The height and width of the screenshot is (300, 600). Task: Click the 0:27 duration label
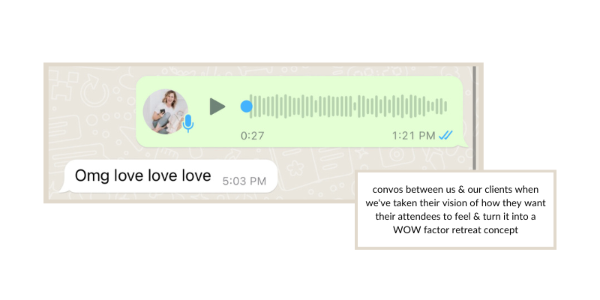point(252,136)
